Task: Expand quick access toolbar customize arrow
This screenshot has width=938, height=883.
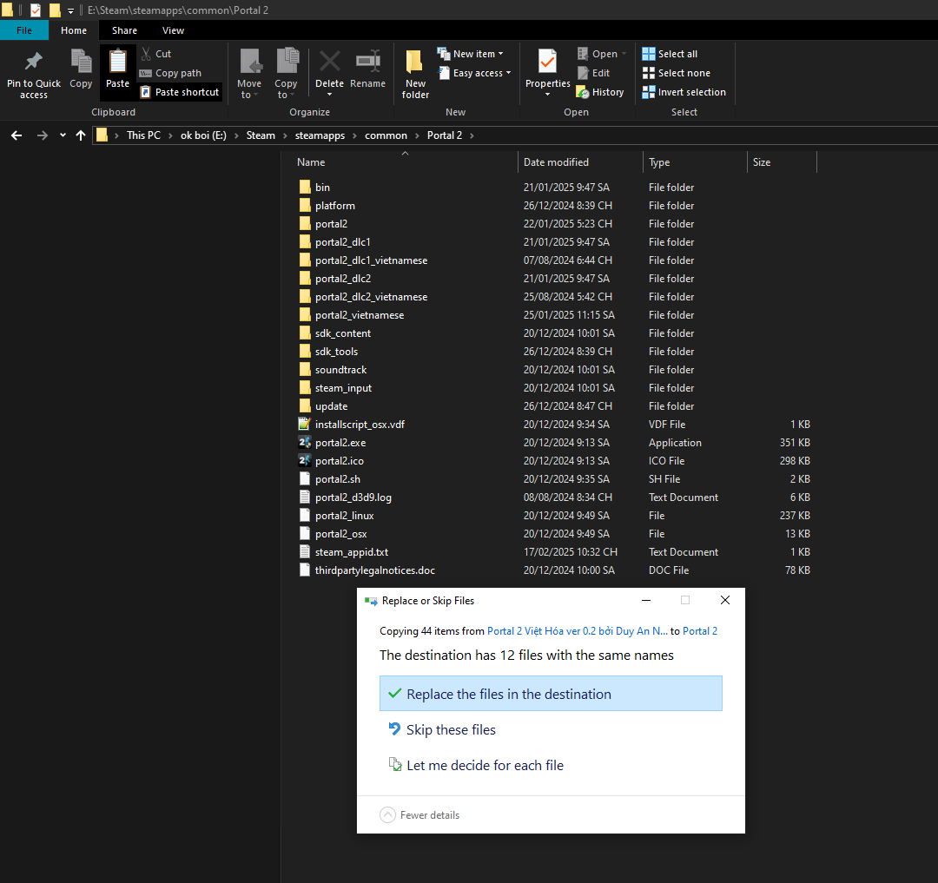Action: [70, 10]
